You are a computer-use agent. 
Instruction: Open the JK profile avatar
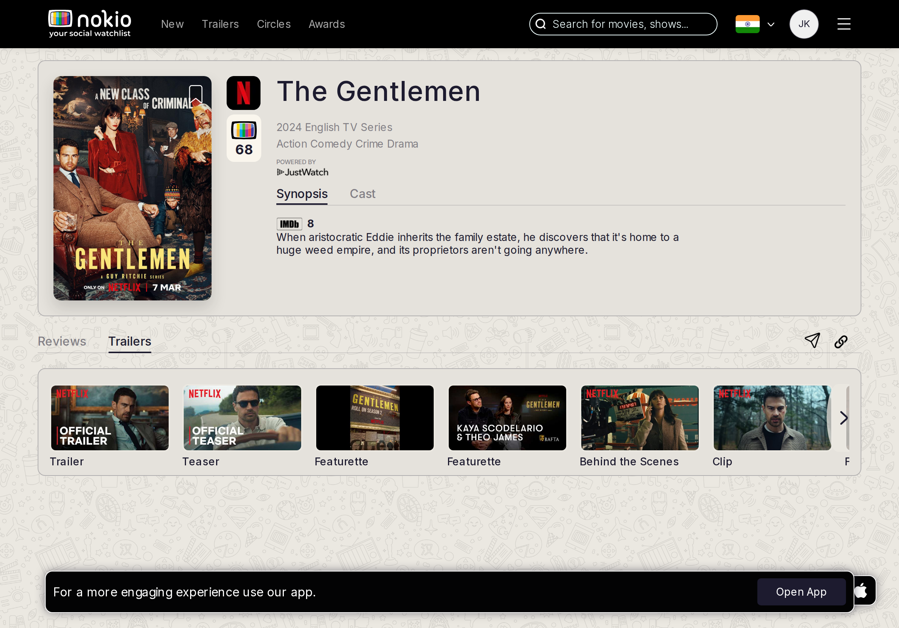804,24
